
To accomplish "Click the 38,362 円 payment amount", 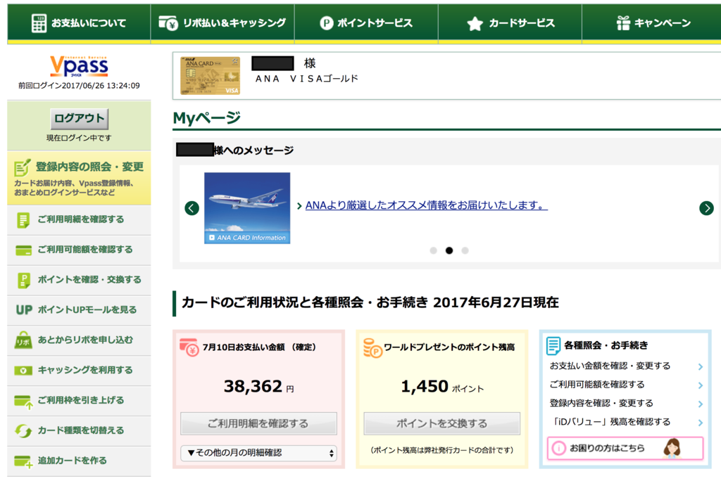I will pyautogui.click(x=258, y=386).
